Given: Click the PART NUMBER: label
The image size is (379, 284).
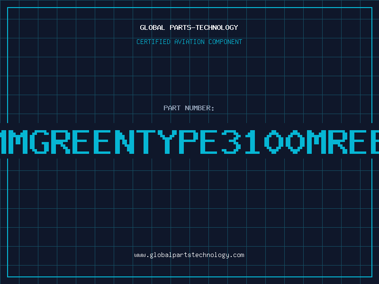Looking at the screenshot, I should coord(189,108).
